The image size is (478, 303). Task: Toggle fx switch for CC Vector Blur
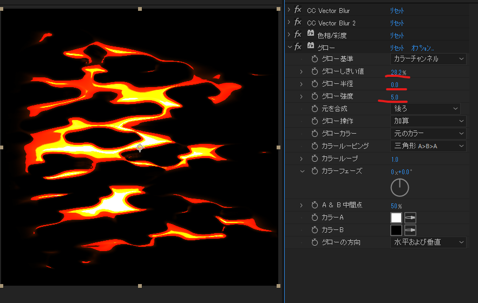click(x=298, y=10)
